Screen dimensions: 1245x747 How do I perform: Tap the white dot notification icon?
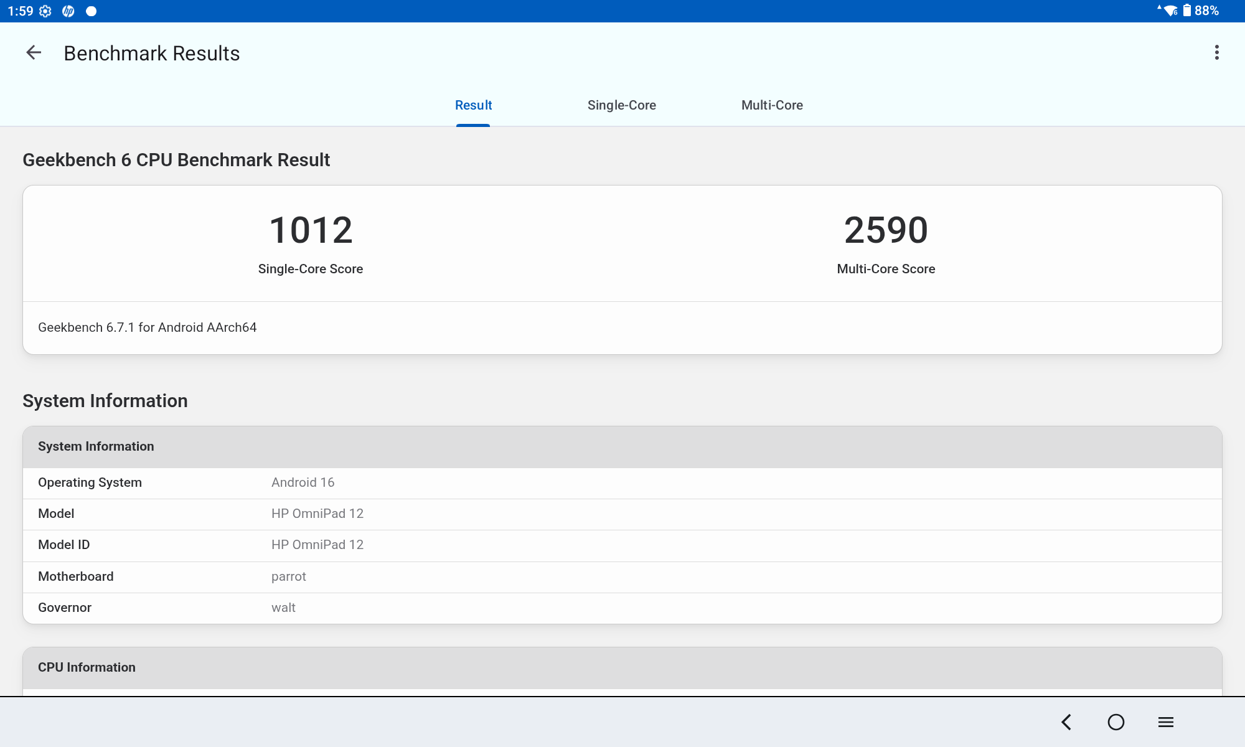click(91, 11)
